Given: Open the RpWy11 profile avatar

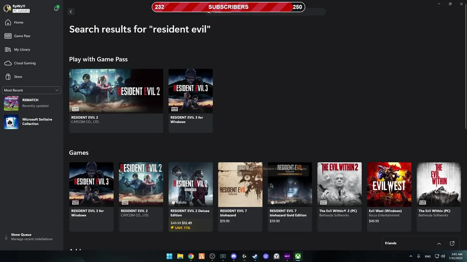Looking at the screenshot, I should click(7, 8).
